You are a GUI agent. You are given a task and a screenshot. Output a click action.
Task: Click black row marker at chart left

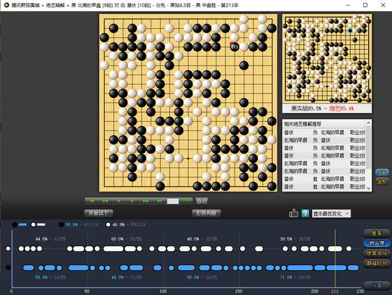8,267
